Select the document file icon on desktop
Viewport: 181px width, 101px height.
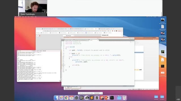pos(163,27)
